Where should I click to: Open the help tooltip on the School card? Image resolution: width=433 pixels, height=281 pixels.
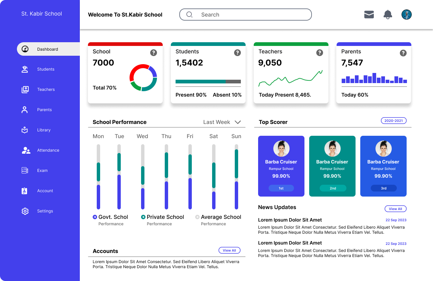pyautogui.click(x=154, y=53)
